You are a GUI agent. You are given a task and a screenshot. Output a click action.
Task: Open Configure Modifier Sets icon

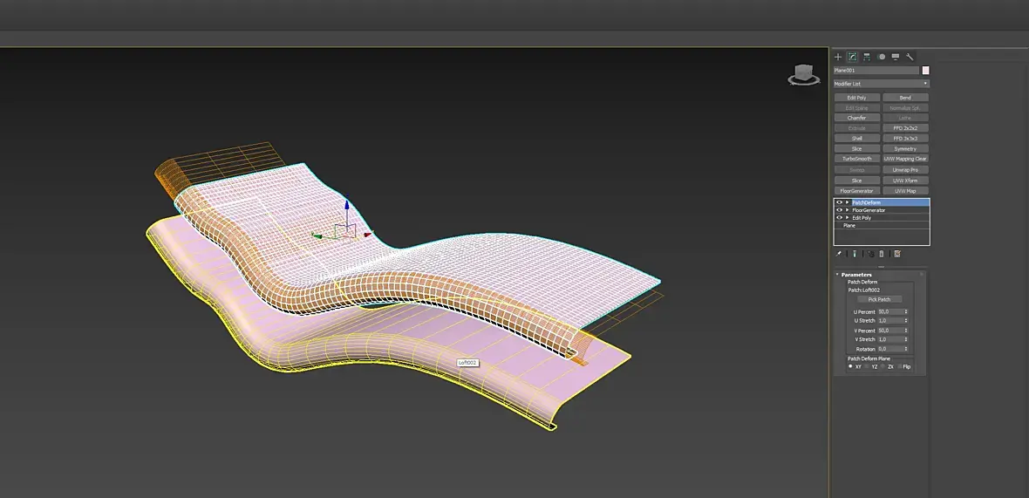897,254
